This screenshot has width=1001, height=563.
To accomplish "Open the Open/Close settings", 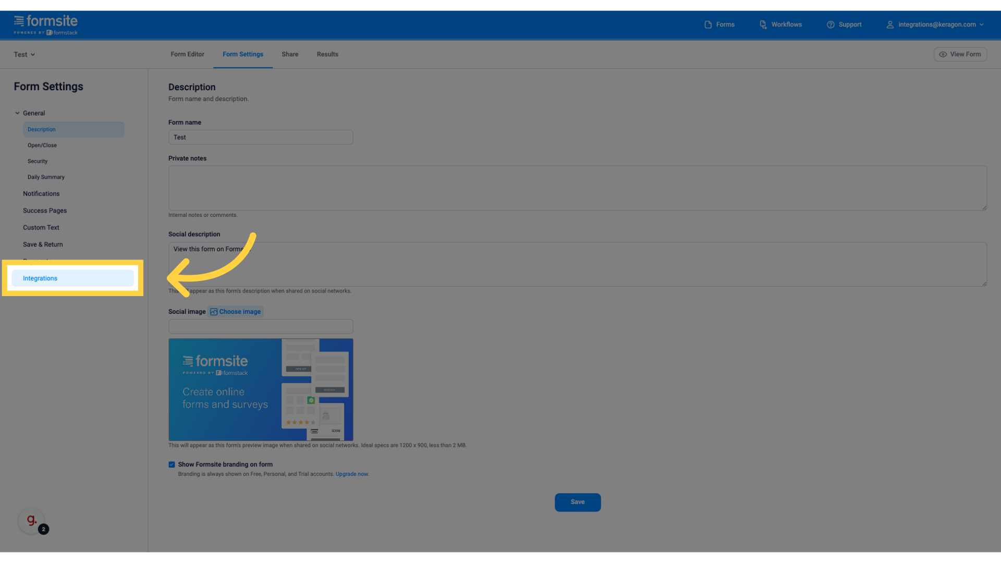I will 42,145.
